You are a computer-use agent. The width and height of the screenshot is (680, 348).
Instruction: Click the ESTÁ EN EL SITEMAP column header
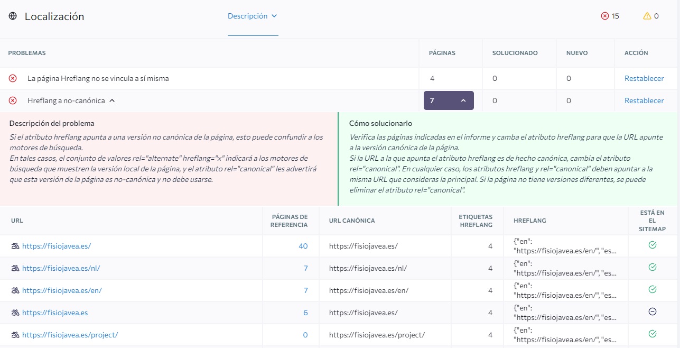pos(652,221)
